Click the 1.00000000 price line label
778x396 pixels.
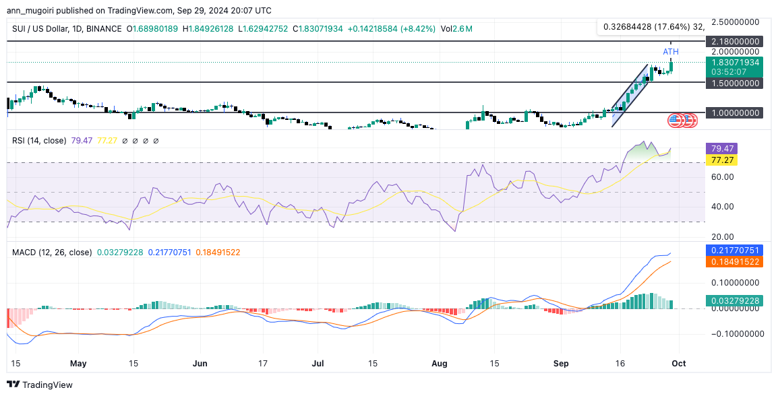(x=734, y=113)
